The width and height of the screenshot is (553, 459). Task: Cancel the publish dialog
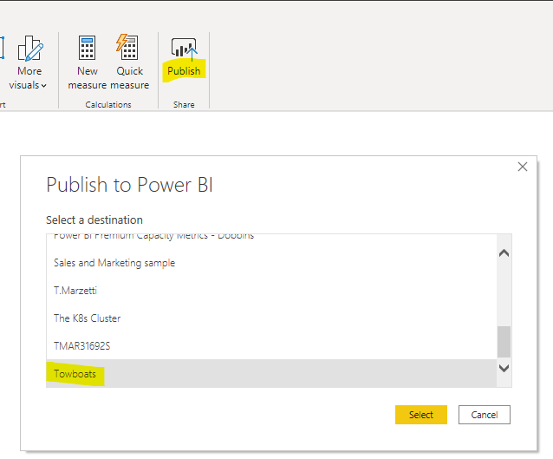tap(484, 415)
